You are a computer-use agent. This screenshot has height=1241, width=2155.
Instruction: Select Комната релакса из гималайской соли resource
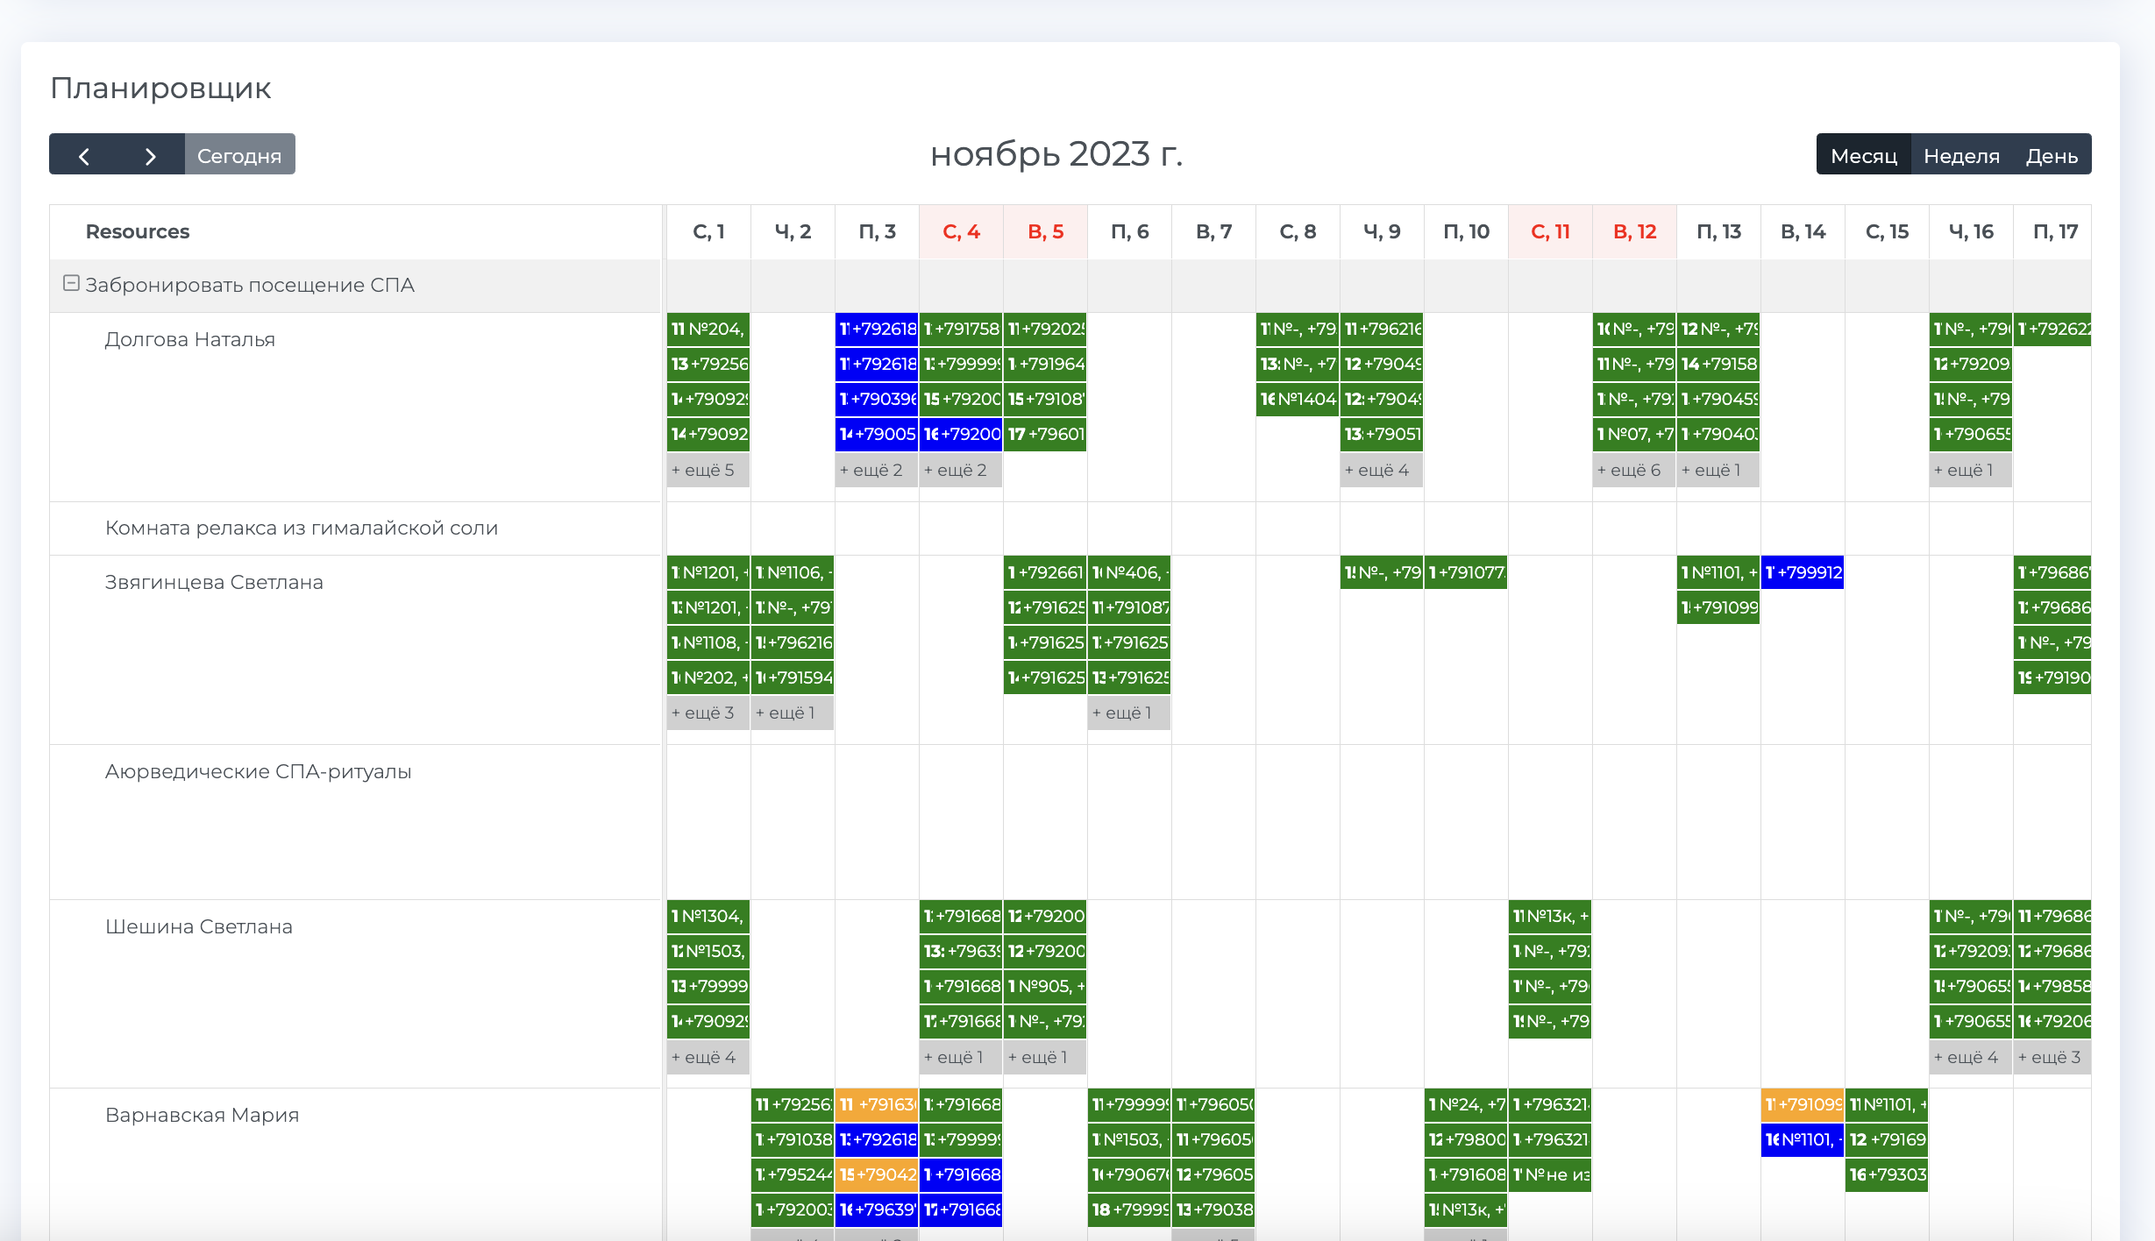click(302, 528)
